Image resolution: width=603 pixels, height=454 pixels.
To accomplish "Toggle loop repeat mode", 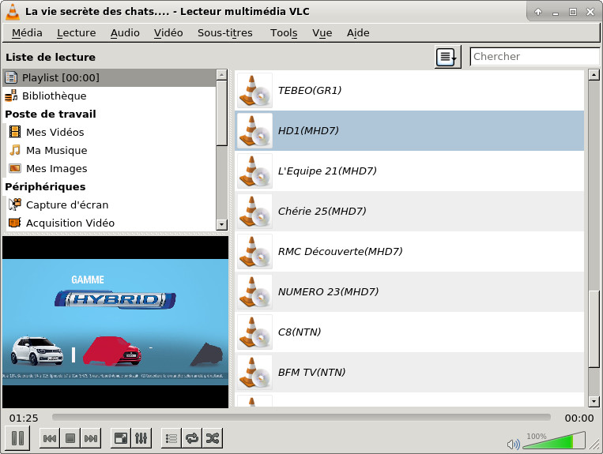I will click(x=192, y=438).
